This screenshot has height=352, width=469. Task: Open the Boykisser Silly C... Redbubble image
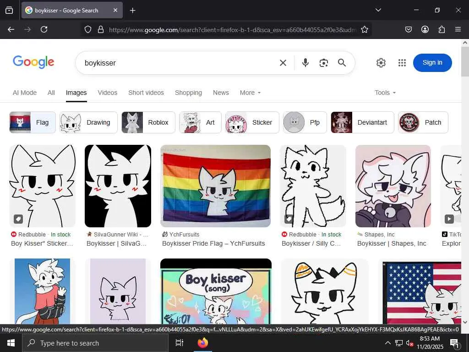(x=313, y=186)
